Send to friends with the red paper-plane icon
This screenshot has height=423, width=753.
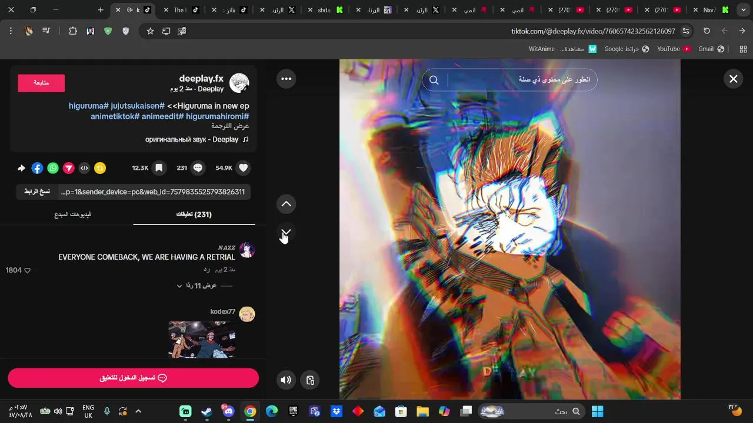click(69, 168)
